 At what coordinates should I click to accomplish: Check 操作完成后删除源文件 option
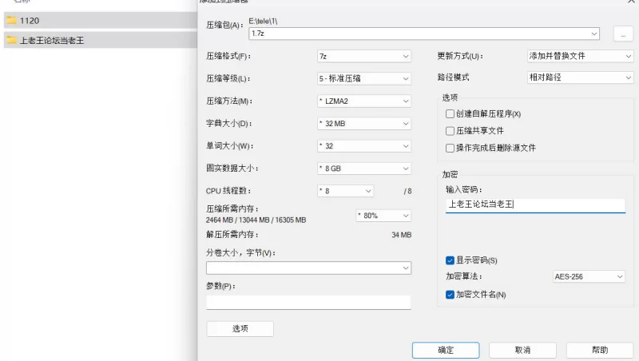(x=450, y=148)
